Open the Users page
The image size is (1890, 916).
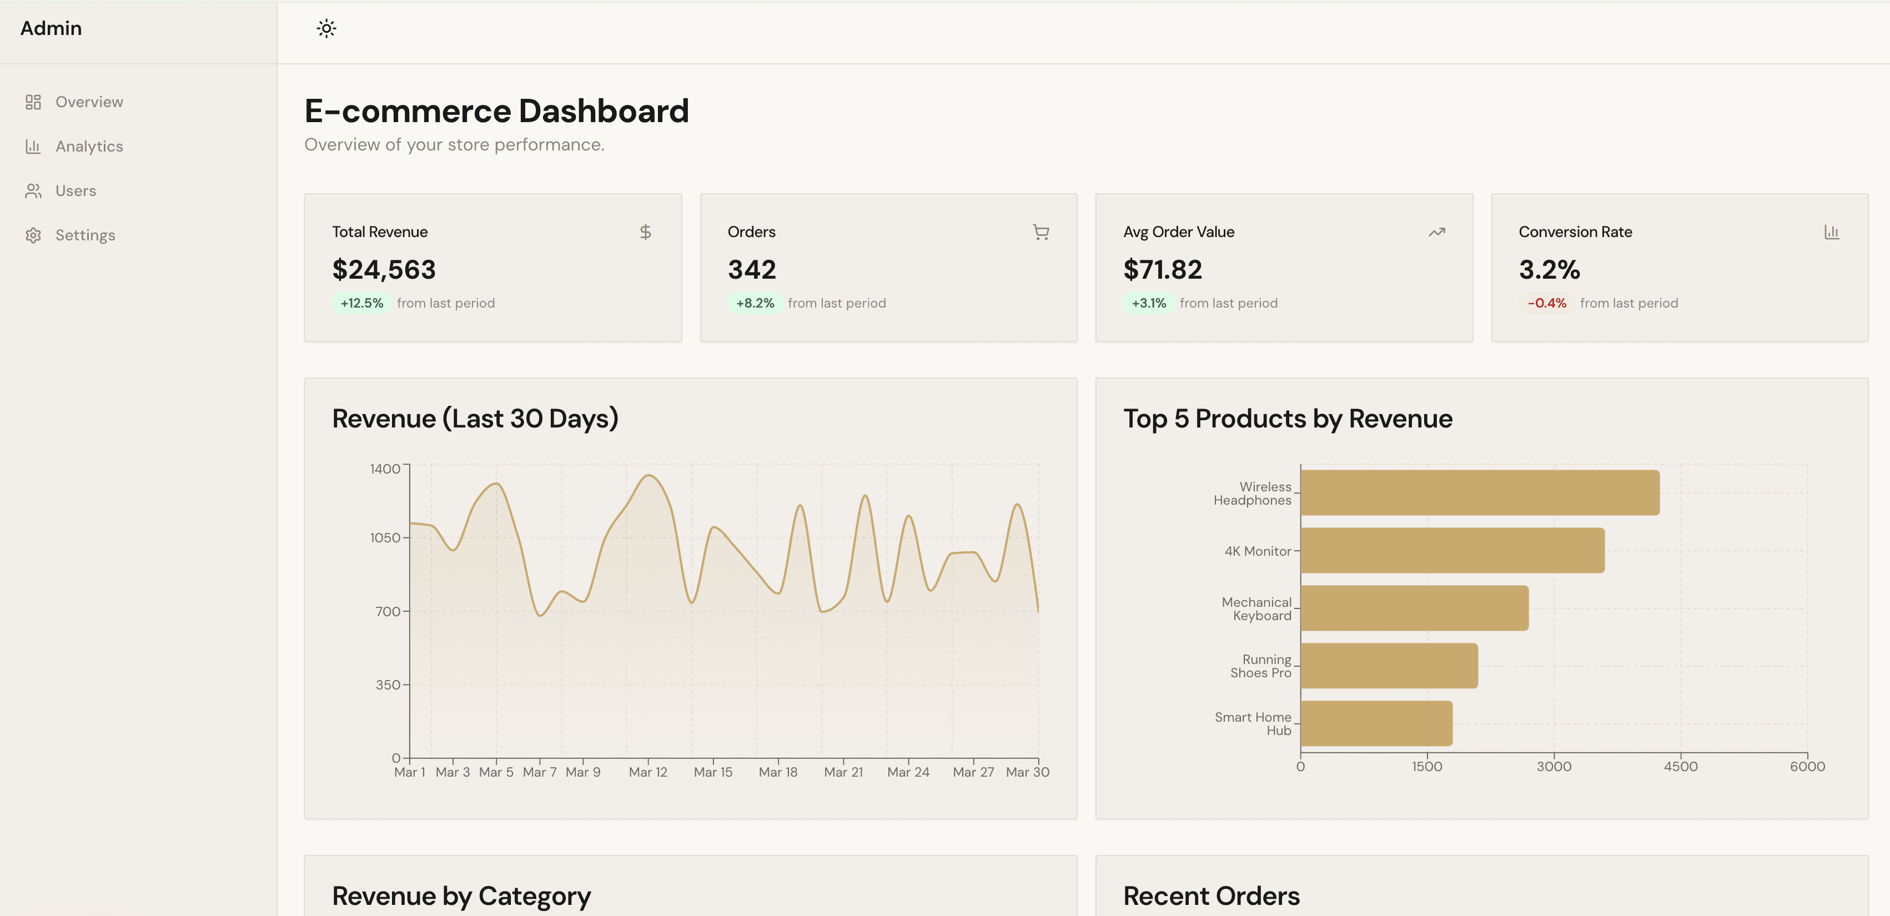click(138, 190)
